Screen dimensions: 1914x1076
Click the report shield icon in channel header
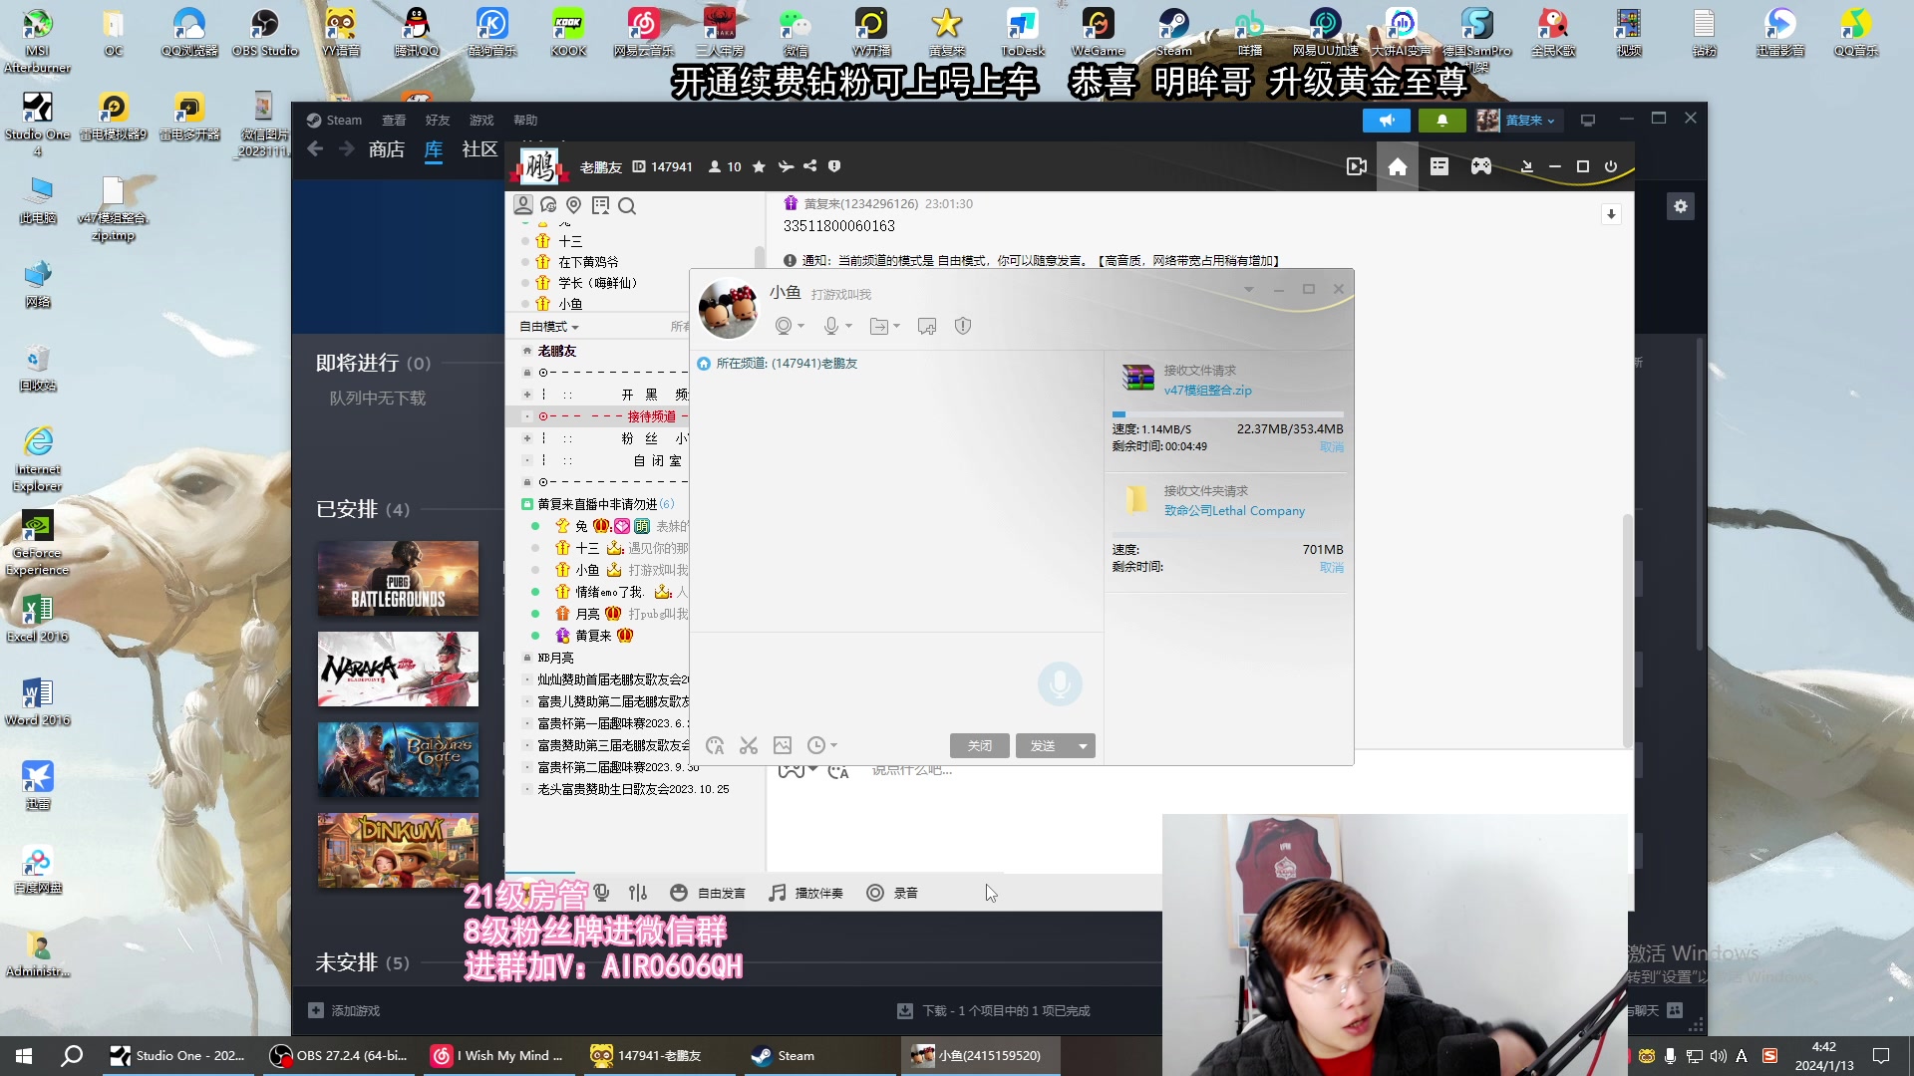coord(834,166)
